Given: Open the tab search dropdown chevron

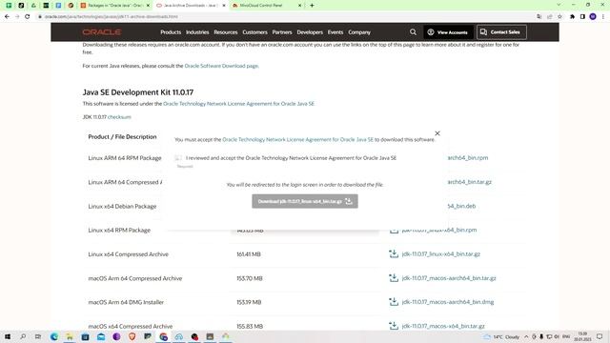Looking at the screenshot, I should click(559, 5).
